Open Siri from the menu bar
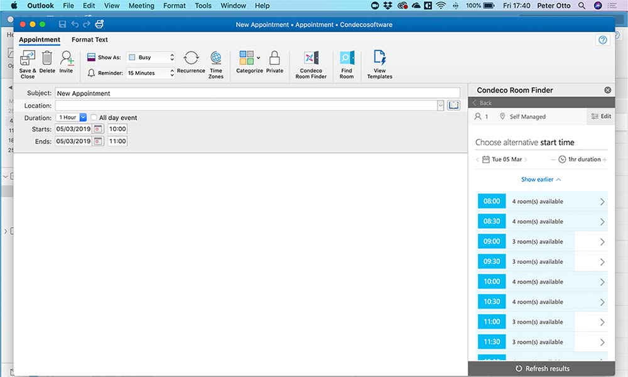Screen dimensions: 628x377 click(x=598, y=6)
